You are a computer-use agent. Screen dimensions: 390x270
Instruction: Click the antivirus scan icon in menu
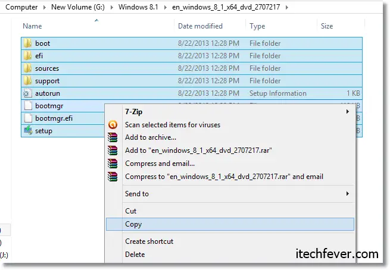click(x=113, y=125)
